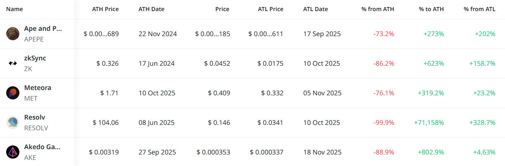The image size is (505, 166).
Task: Open the Resolv coin name link
Action: click(35, 118)
